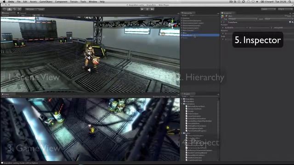294x165 pixels.
Task: Open the Window menu
Action: pos(93,1)
